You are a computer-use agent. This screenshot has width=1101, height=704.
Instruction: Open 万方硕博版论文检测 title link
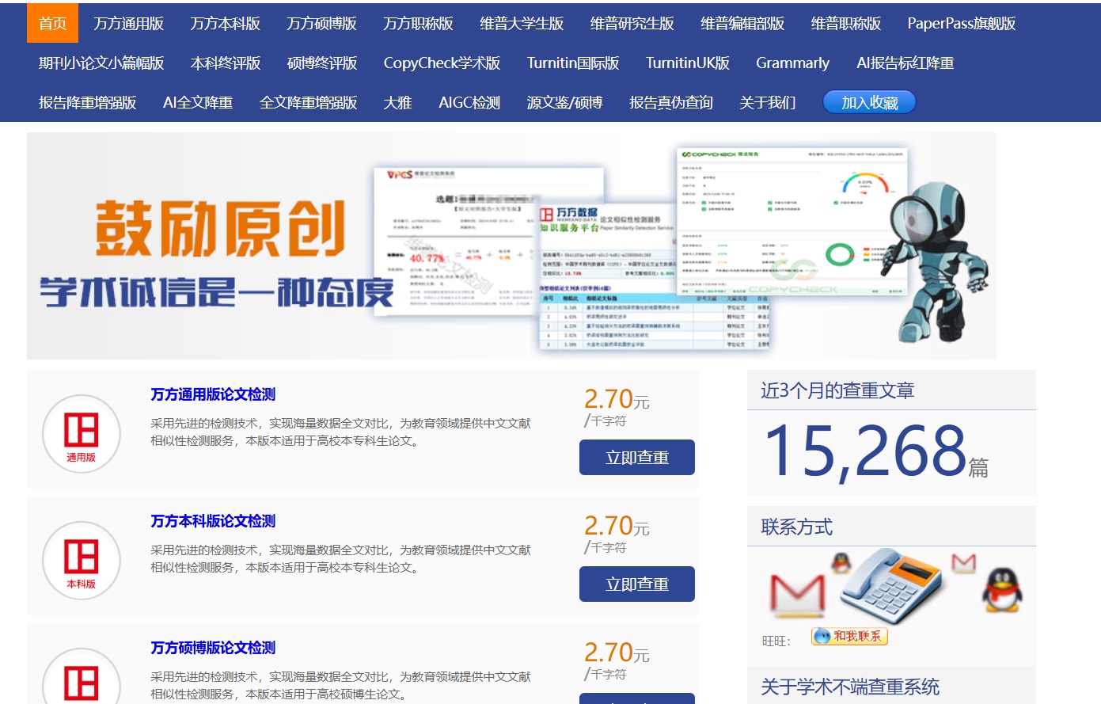tap(213, 648)
